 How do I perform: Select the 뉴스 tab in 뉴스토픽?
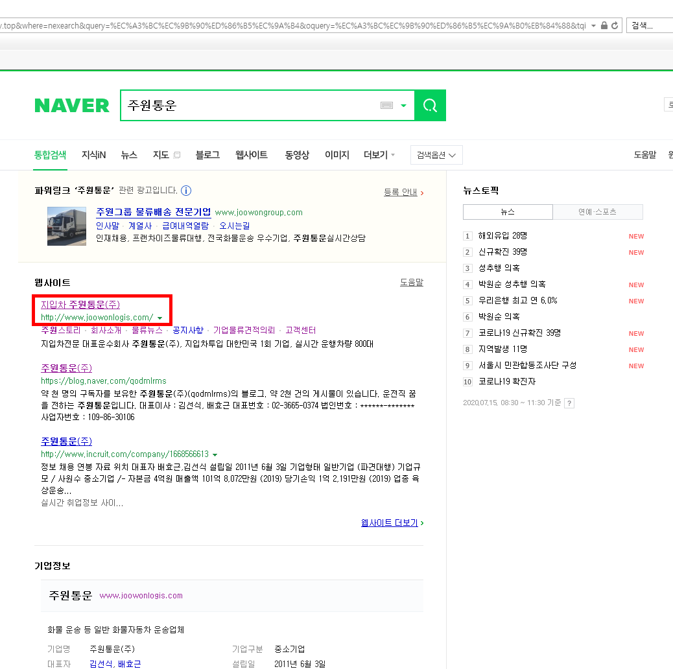[508, 212]
